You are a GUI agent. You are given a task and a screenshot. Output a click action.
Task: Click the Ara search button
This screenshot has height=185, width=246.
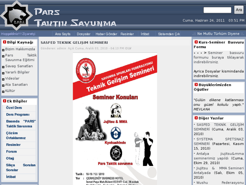pyautogui.click(x=239, y=10)
